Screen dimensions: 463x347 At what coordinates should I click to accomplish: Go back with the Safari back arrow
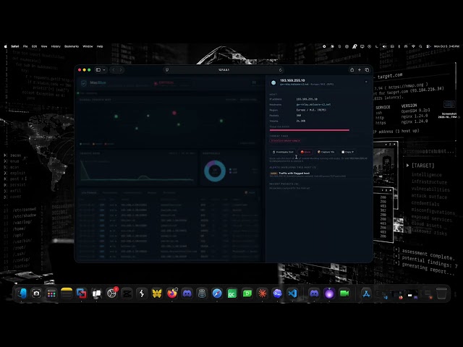[114, 70]
